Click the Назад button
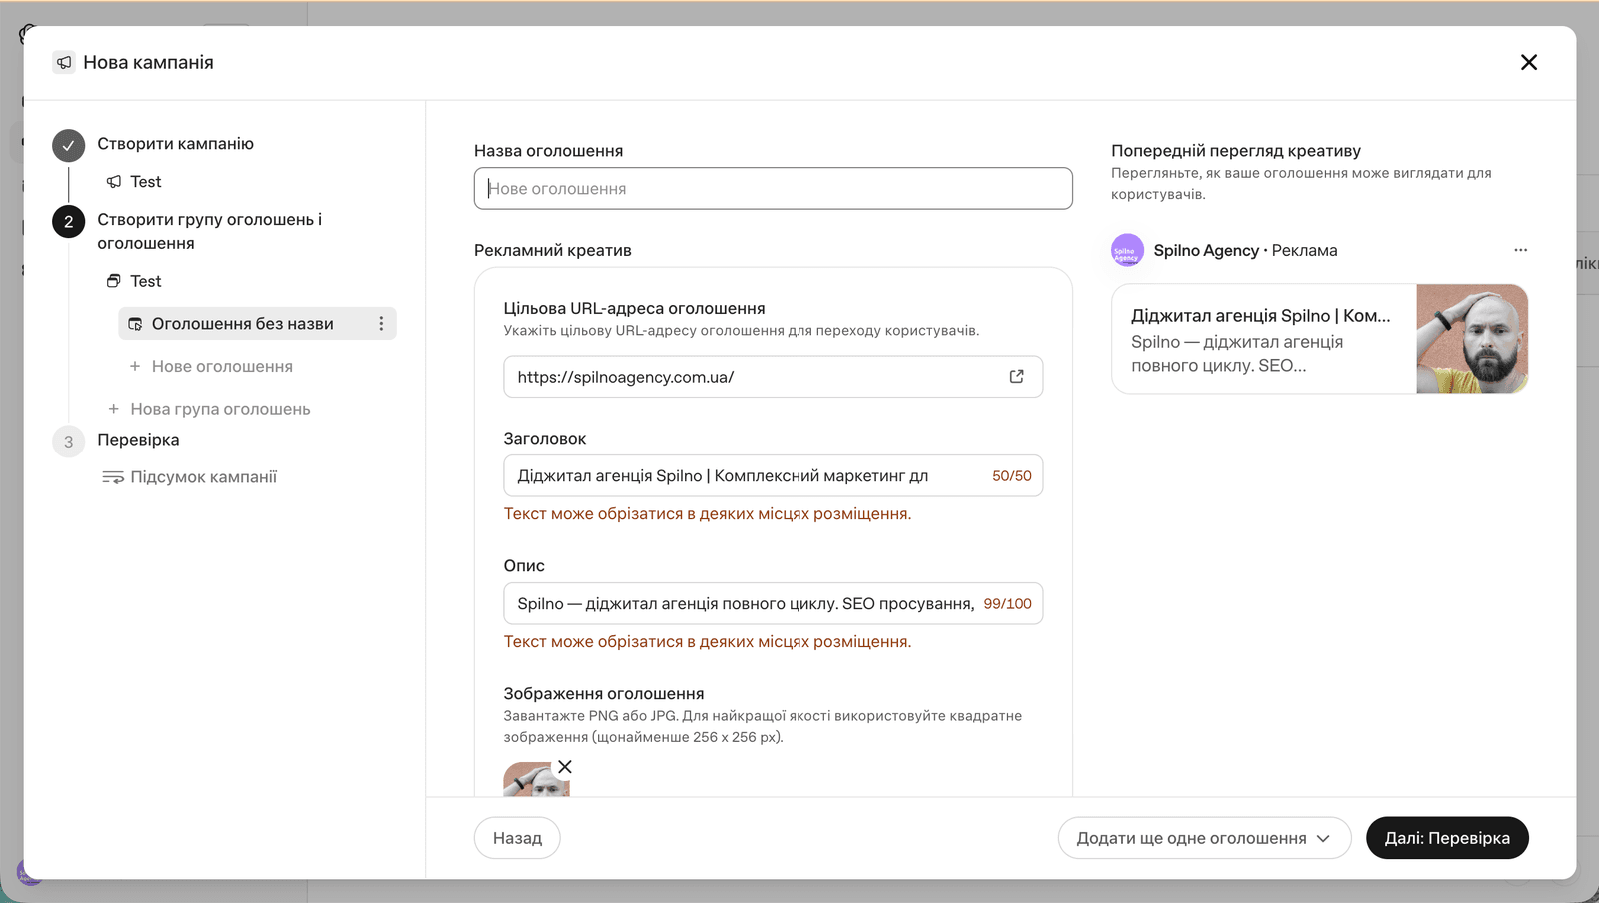The height and width of the screenshot is (903, 1599). [517, 838]
